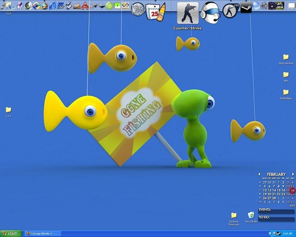Image resolution: width=296 pixels, height=237 pixels.
Task: Open the C++ desktop folder
Action: tap(8, 112)
